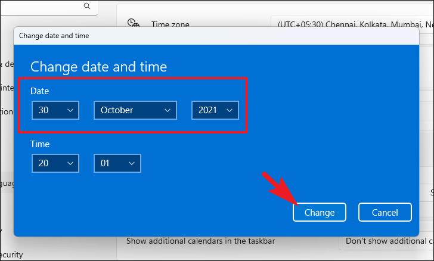This screenshot has height=261, width=434.
Task: Click the search magnifier icon in Settings
Action: 87,6
